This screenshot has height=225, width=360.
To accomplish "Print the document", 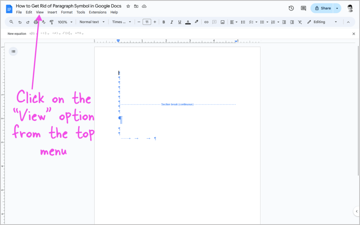I will [x=36, y=22].
